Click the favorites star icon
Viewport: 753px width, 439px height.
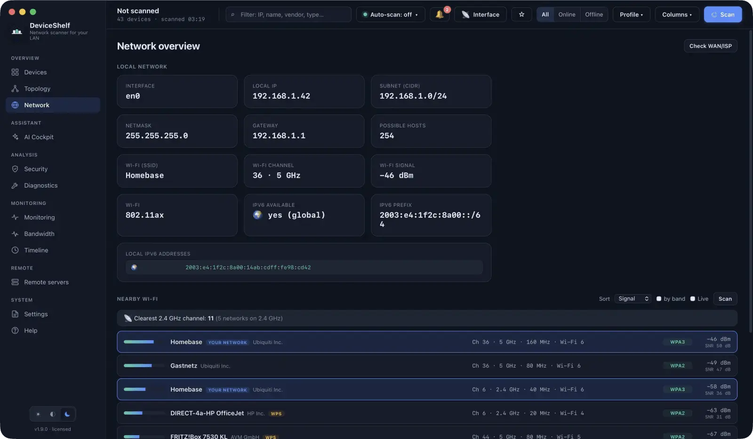point(521,15)
